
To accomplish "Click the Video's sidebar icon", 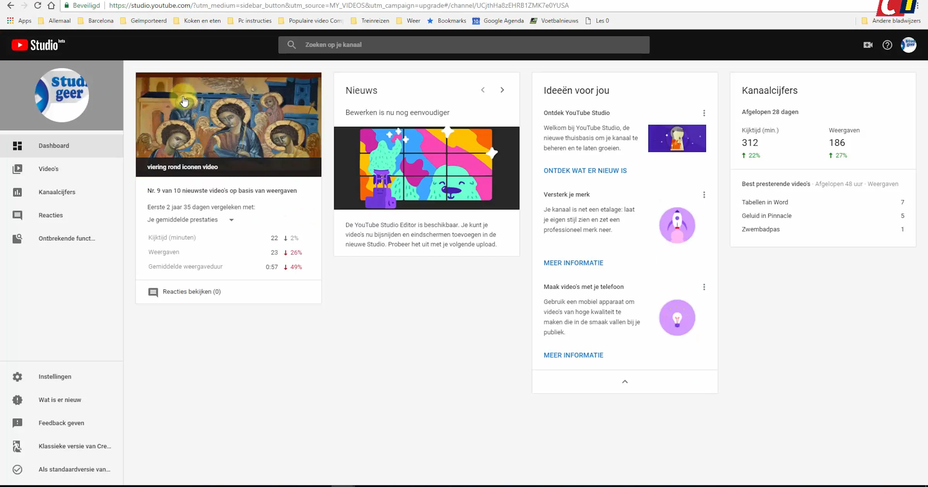I will (x=17, y=169).
